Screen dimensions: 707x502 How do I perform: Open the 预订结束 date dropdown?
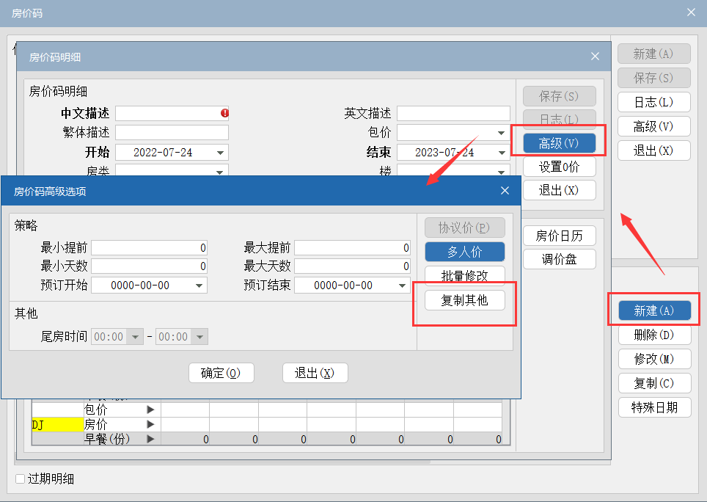point(402,285)
